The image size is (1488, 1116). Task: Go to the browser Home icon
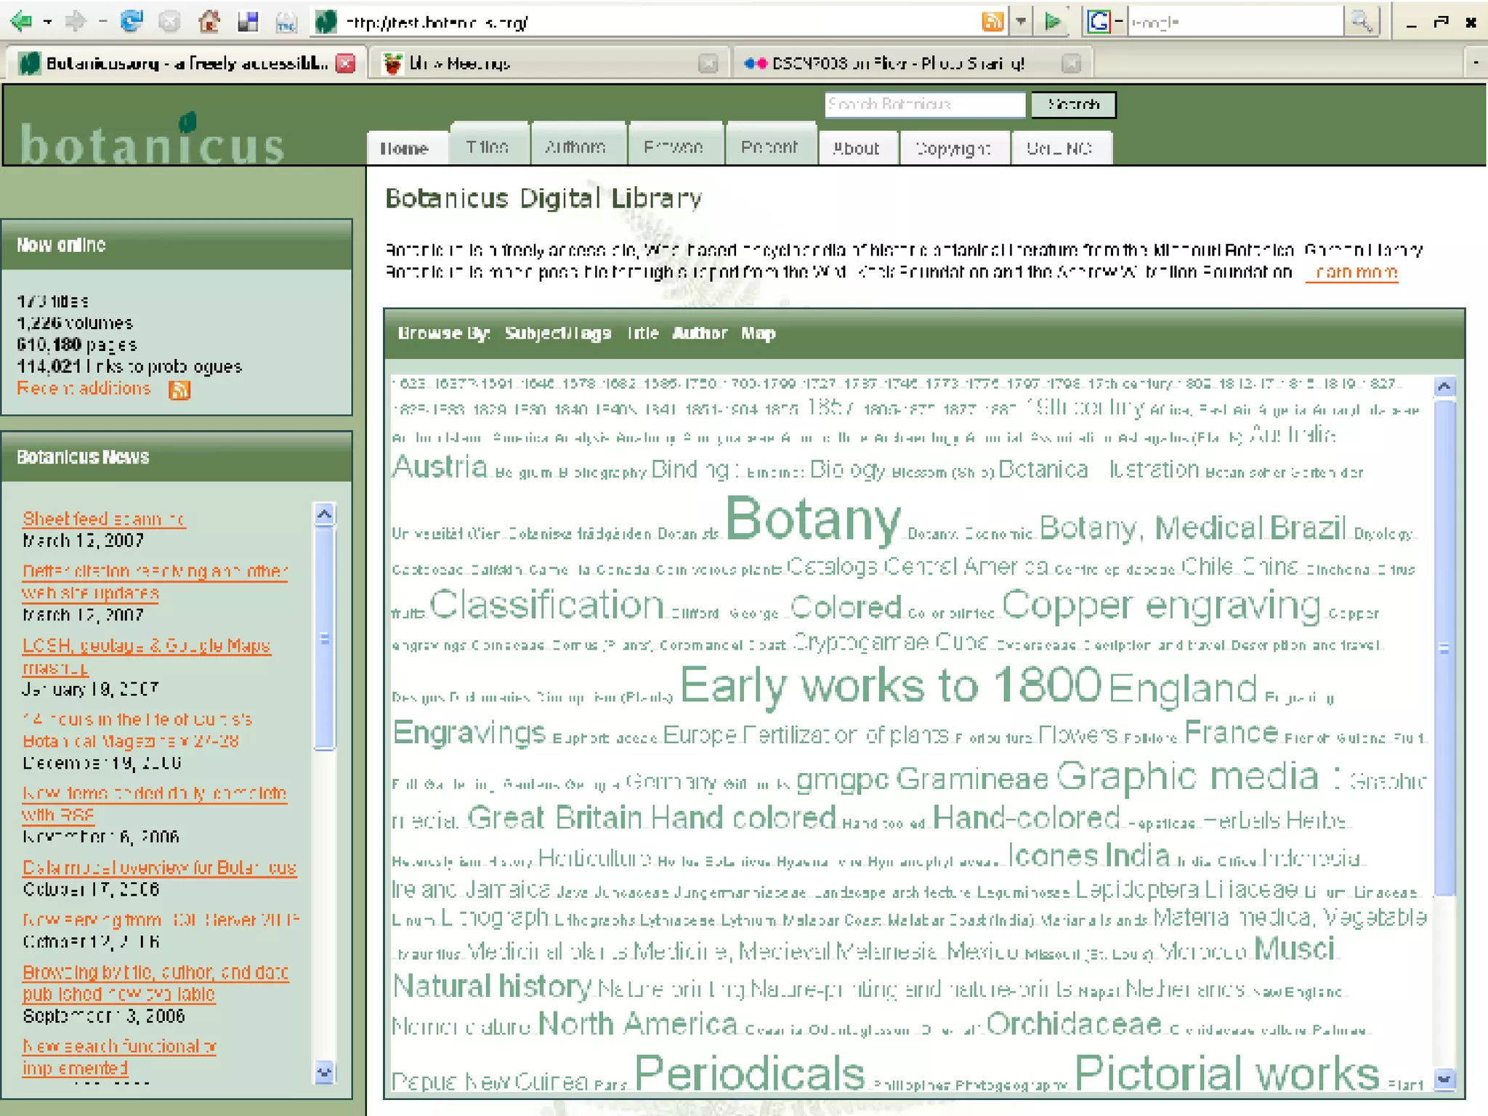click(x=209, y=22)
